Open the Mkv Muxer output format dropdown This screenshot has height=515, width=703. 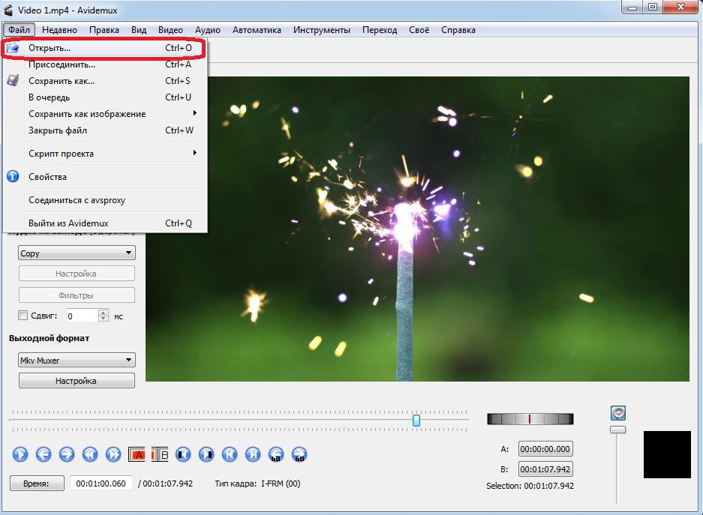76,361
